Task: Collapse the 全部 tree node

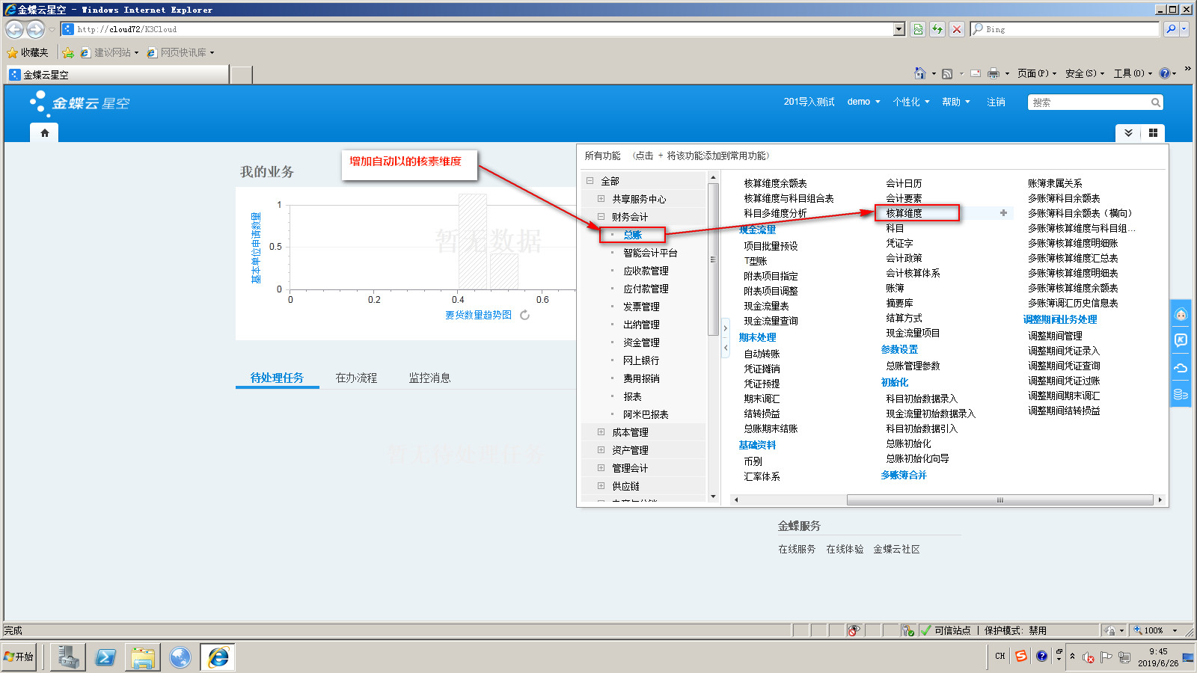Action: [590, 181]
